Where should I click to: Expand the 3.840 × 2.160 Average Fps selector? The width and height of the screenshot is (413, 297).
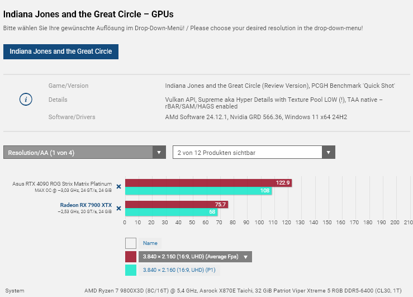190,257
